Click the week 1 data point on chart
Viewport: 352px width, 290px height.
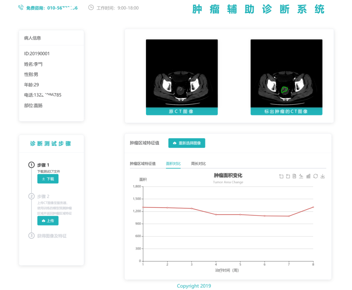(x=143, y=207)
